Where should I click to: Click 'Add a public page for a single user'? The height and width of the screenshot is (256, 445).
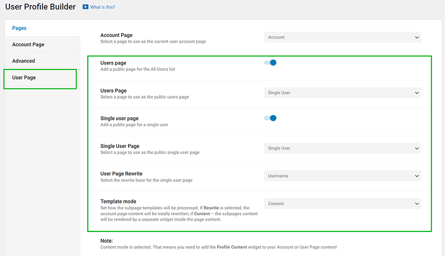(x=134, y=124)
